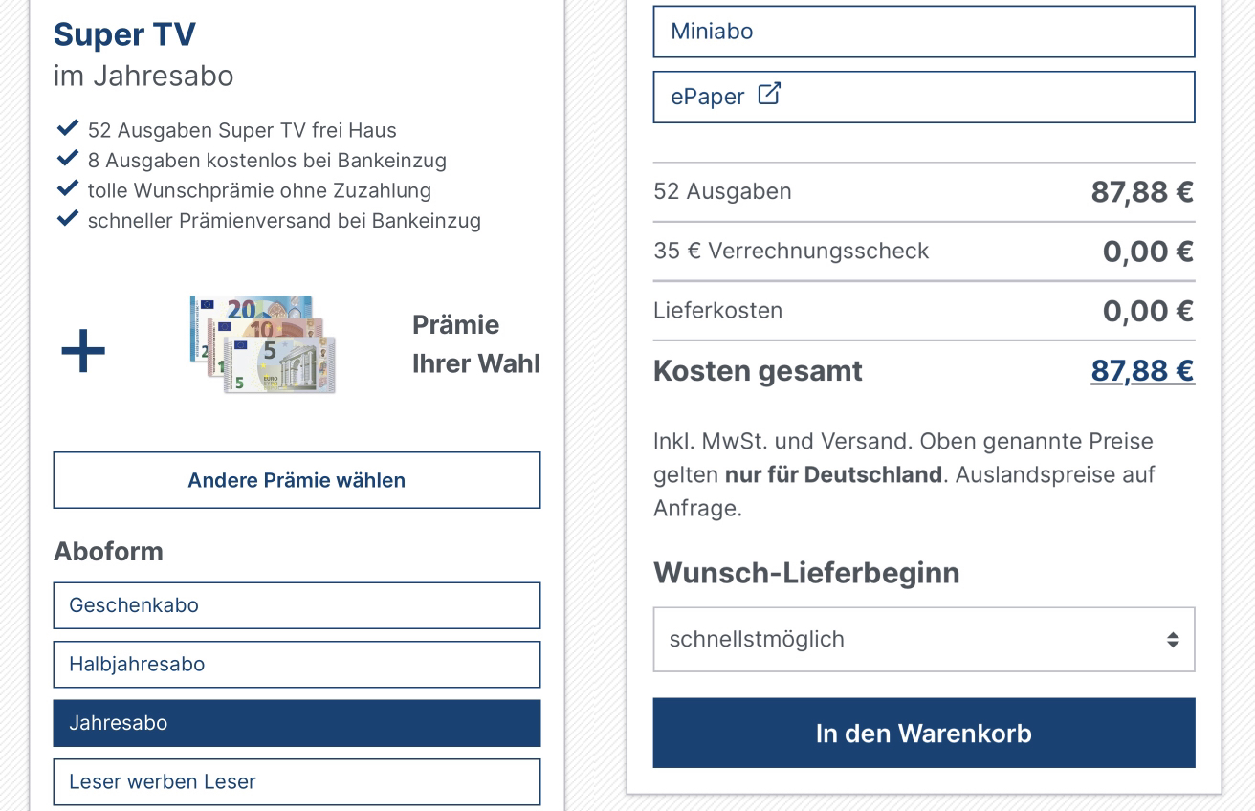Image resolution: width=1255 pixels, height=811 pixels.
Task: Open the Wunsch-Lieferbeginn dropdown
Action: [924, 639]
